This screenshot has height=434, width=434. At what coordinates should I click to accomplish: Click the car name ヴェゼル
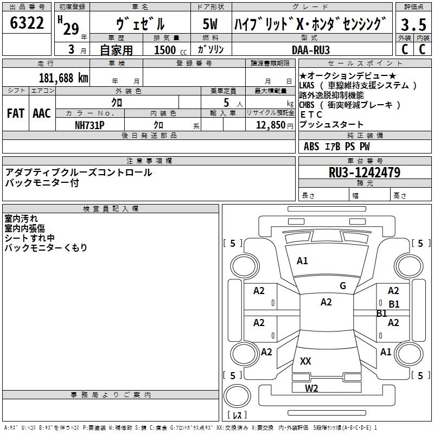[140, 23]
